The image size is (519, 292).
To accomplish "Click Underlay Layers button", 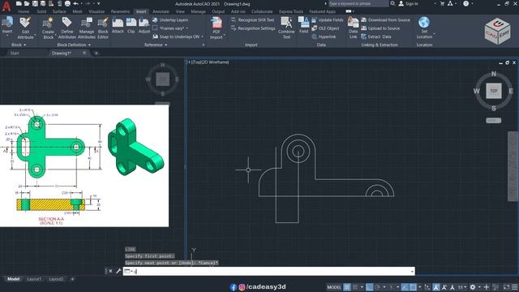I will [x=170, y=19].
